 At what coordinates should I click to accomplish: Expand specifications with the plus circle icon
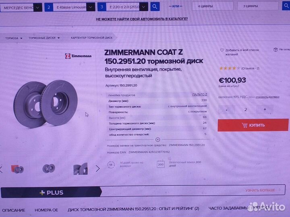(157, 139)
